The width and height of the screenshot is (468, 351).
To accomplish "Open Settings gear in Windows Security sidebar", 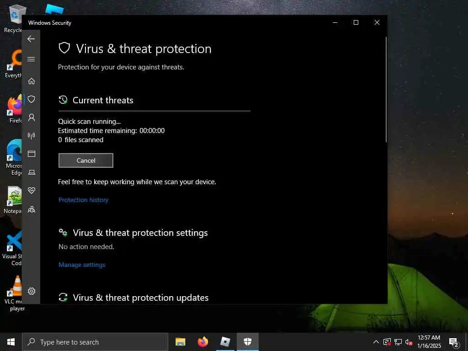I will [x=32, y=291].
